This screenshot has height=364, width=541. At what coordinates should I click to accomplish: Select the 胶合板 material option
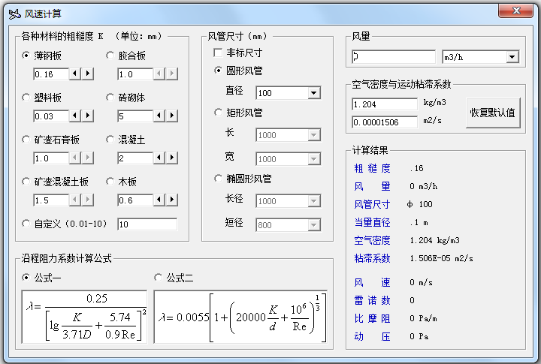tap(110, 56)
